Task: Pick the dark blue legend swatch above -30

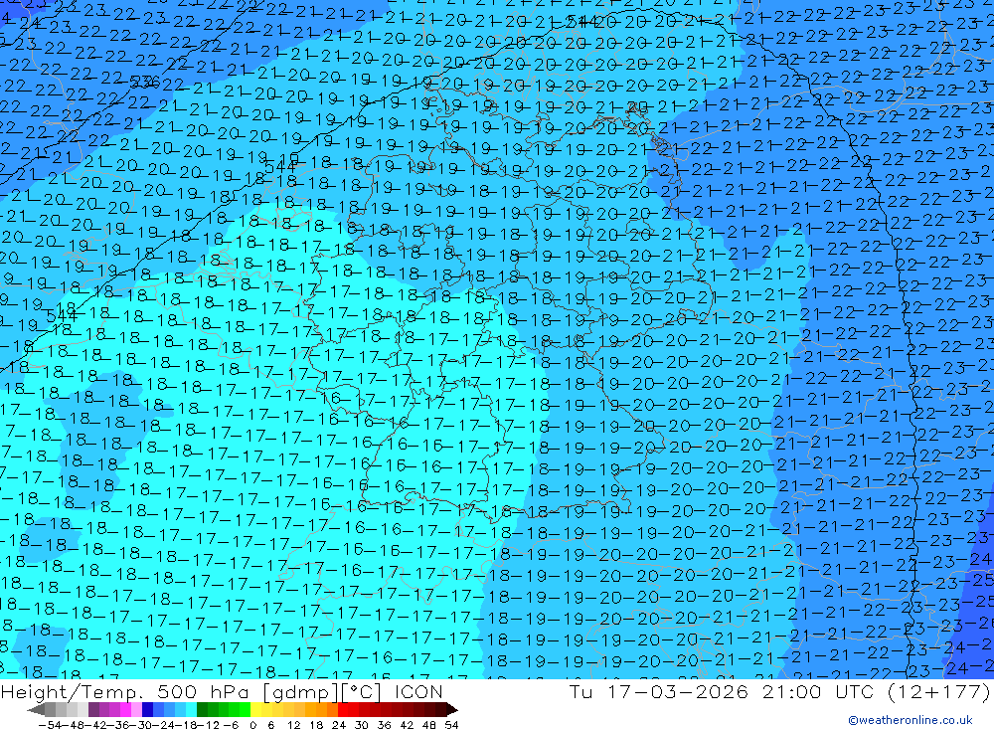Action: [147, 709]
